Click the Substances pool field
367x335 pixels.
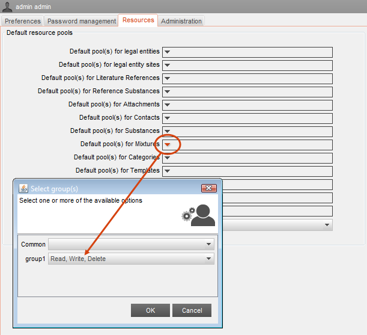(x=247, y=131)
